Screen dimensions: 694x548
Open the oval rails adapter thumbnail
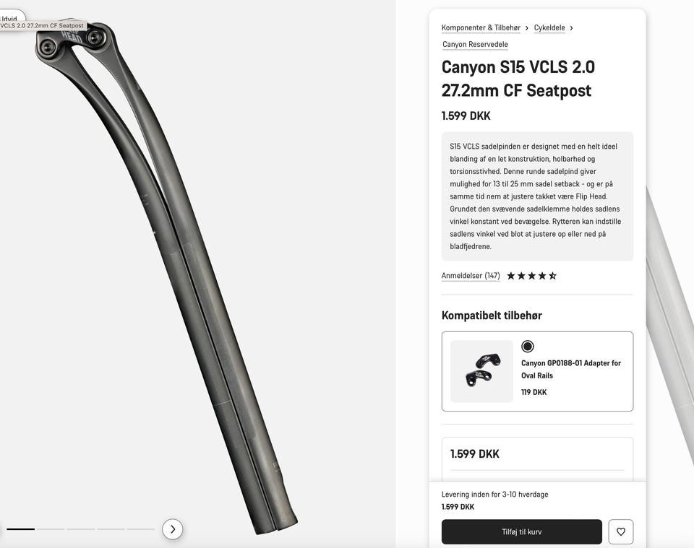point(481,371)
